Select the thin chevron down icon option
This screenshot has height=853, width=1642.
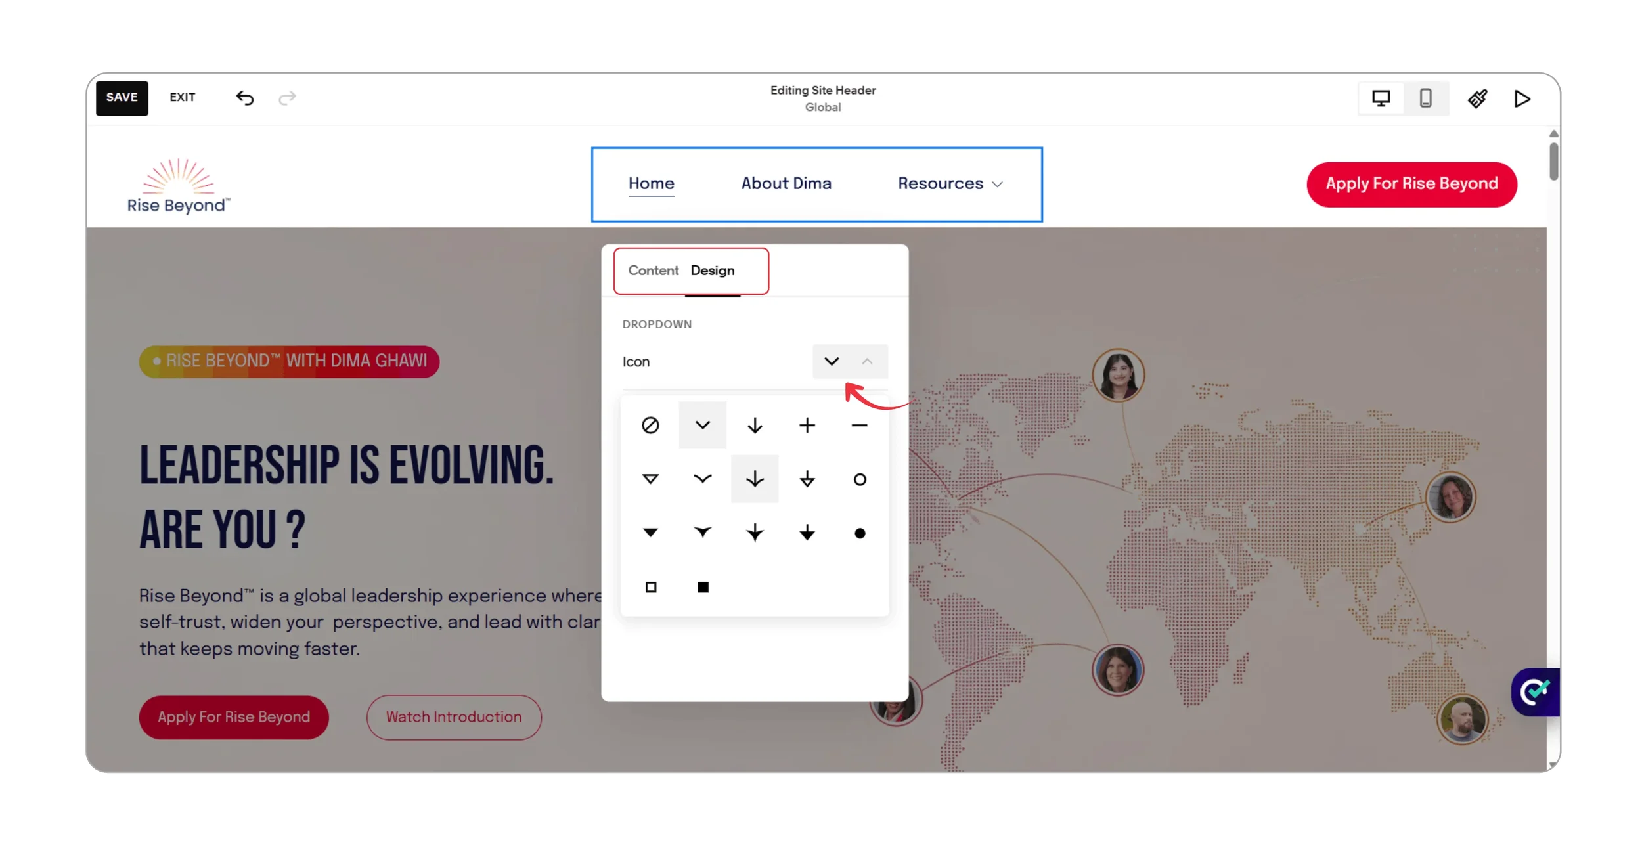[x=703, y=426]
